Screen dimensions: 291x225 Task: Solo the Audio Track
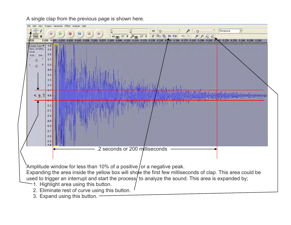click(40, 55)
